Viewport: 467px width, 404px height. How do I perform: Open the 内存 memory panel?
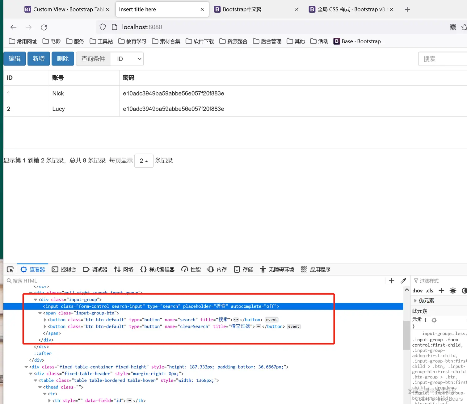coord(217,270)
